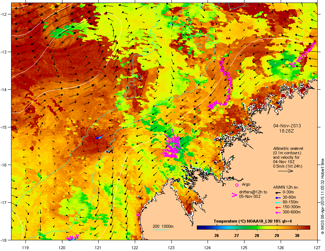Click the 'Altimetric sealevel' legend text
Screen dimensions: 325x251
(288, 148)
